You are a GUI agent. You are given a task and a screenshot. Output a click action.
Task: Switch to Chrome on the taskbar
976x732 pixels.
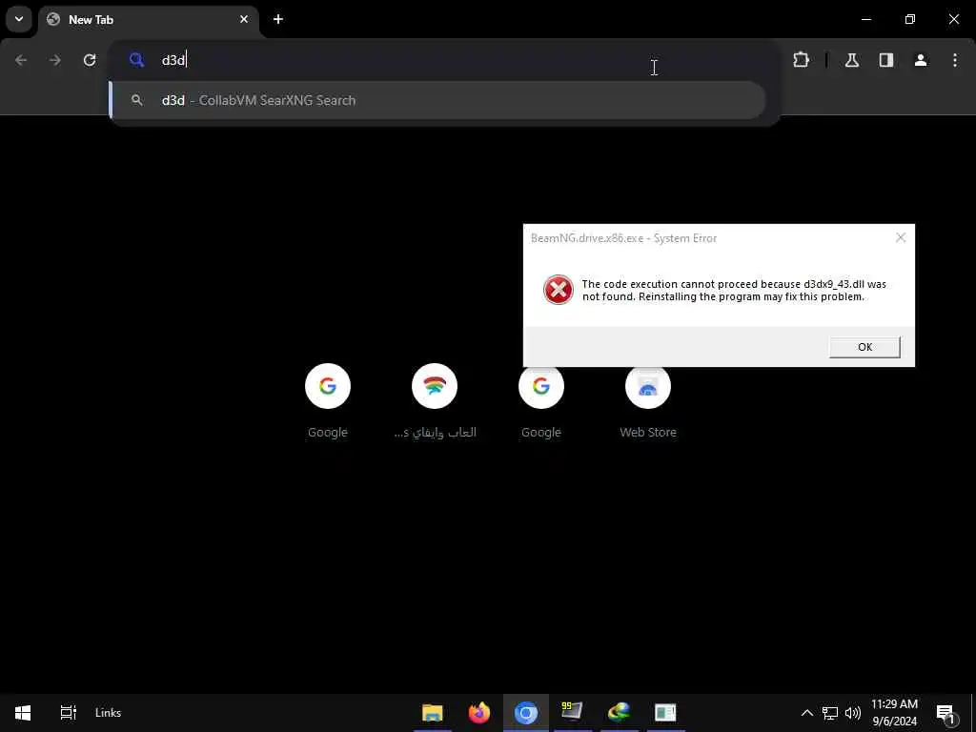(526, 713)
